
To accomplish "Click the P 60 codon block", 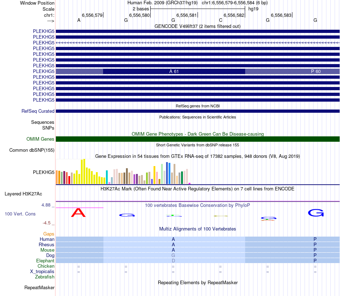I will pyautogui.click(x=292, y=71).
